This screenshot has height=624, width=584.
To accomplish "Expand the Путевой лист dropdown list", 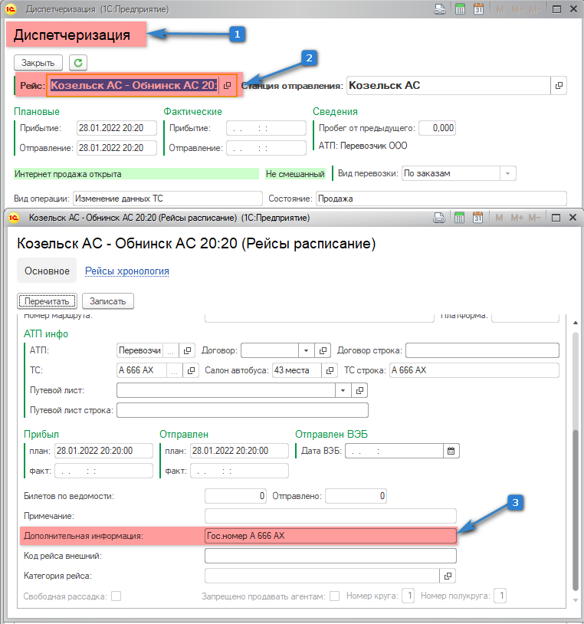I will click(x=343, y=390).
